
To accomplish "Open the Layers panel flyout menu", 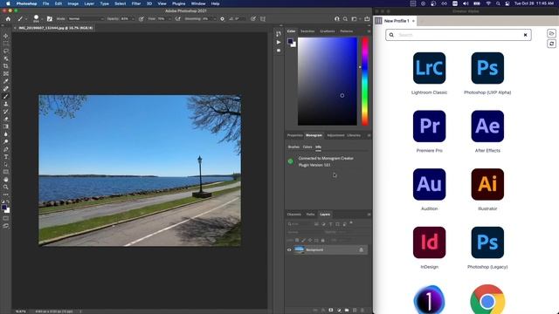I will (369, 215).
